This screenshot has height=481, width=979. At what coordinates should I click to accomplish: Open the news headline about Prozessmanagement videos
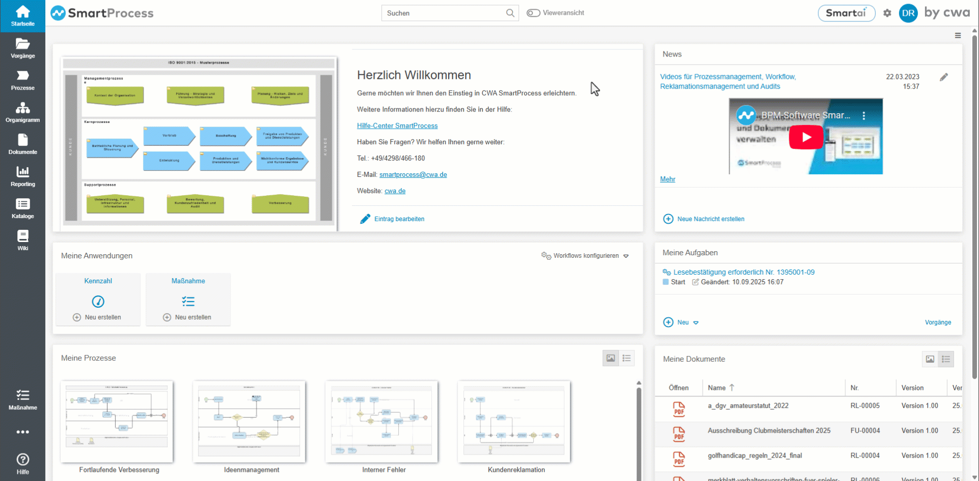click(728, 82)
